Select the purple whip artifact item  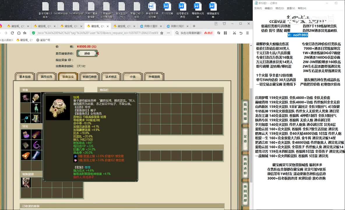tap(36, 145)
